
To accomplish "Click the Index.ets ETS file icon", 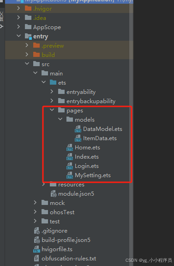I will coord(70,156).
